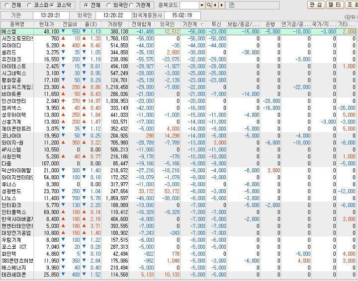Sort by 투신 column header

(x=216, y=24)
